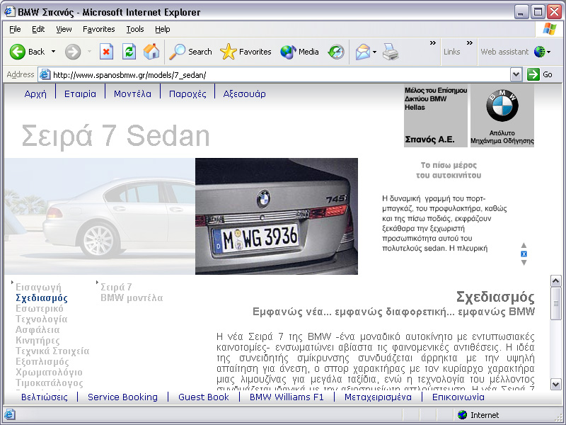Select Τεχνολογία in the side menu

coord(42,319)
